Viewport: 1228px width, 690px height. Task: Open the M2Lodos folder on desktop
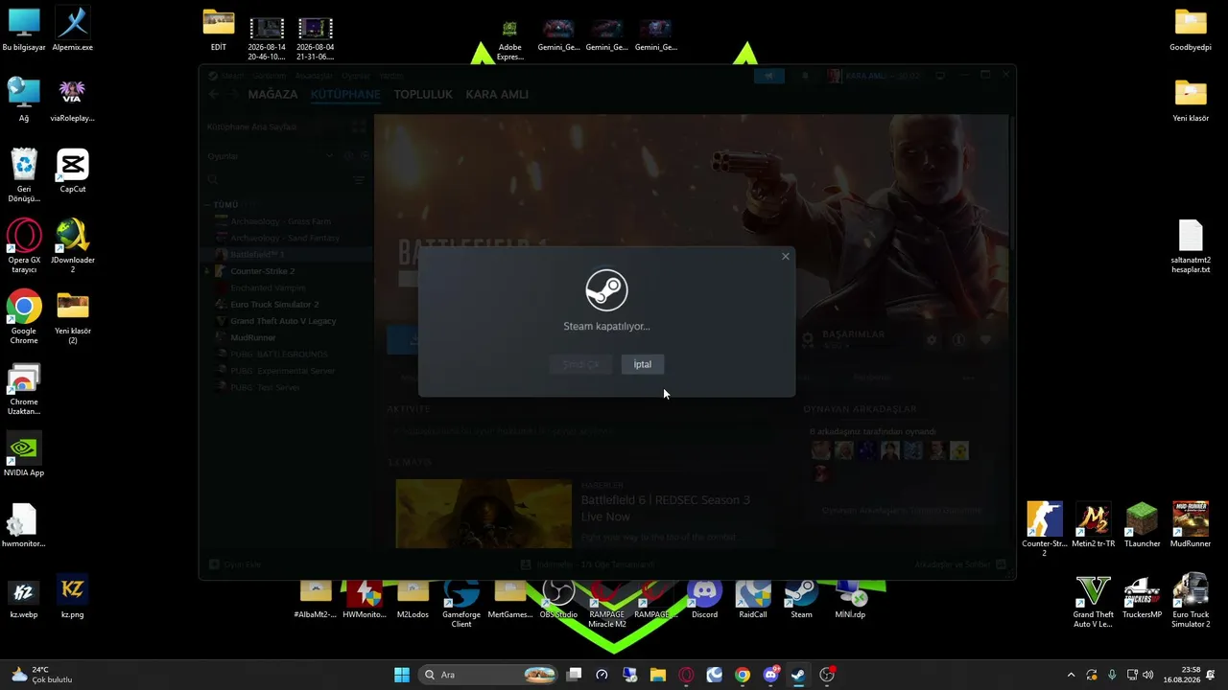pyautogui.click(x=413, y=599)
